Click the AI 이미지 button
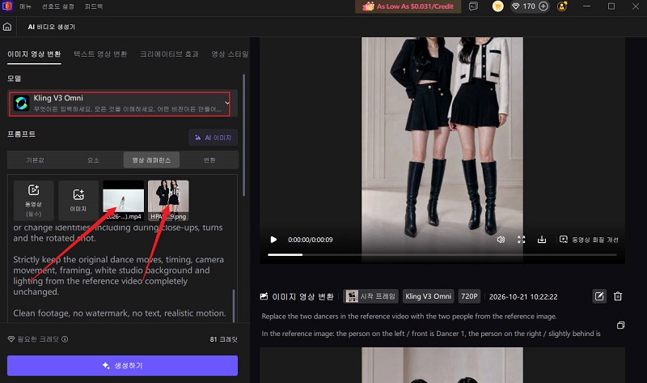This screenshot has height=383, width=647. pos(213,138)
